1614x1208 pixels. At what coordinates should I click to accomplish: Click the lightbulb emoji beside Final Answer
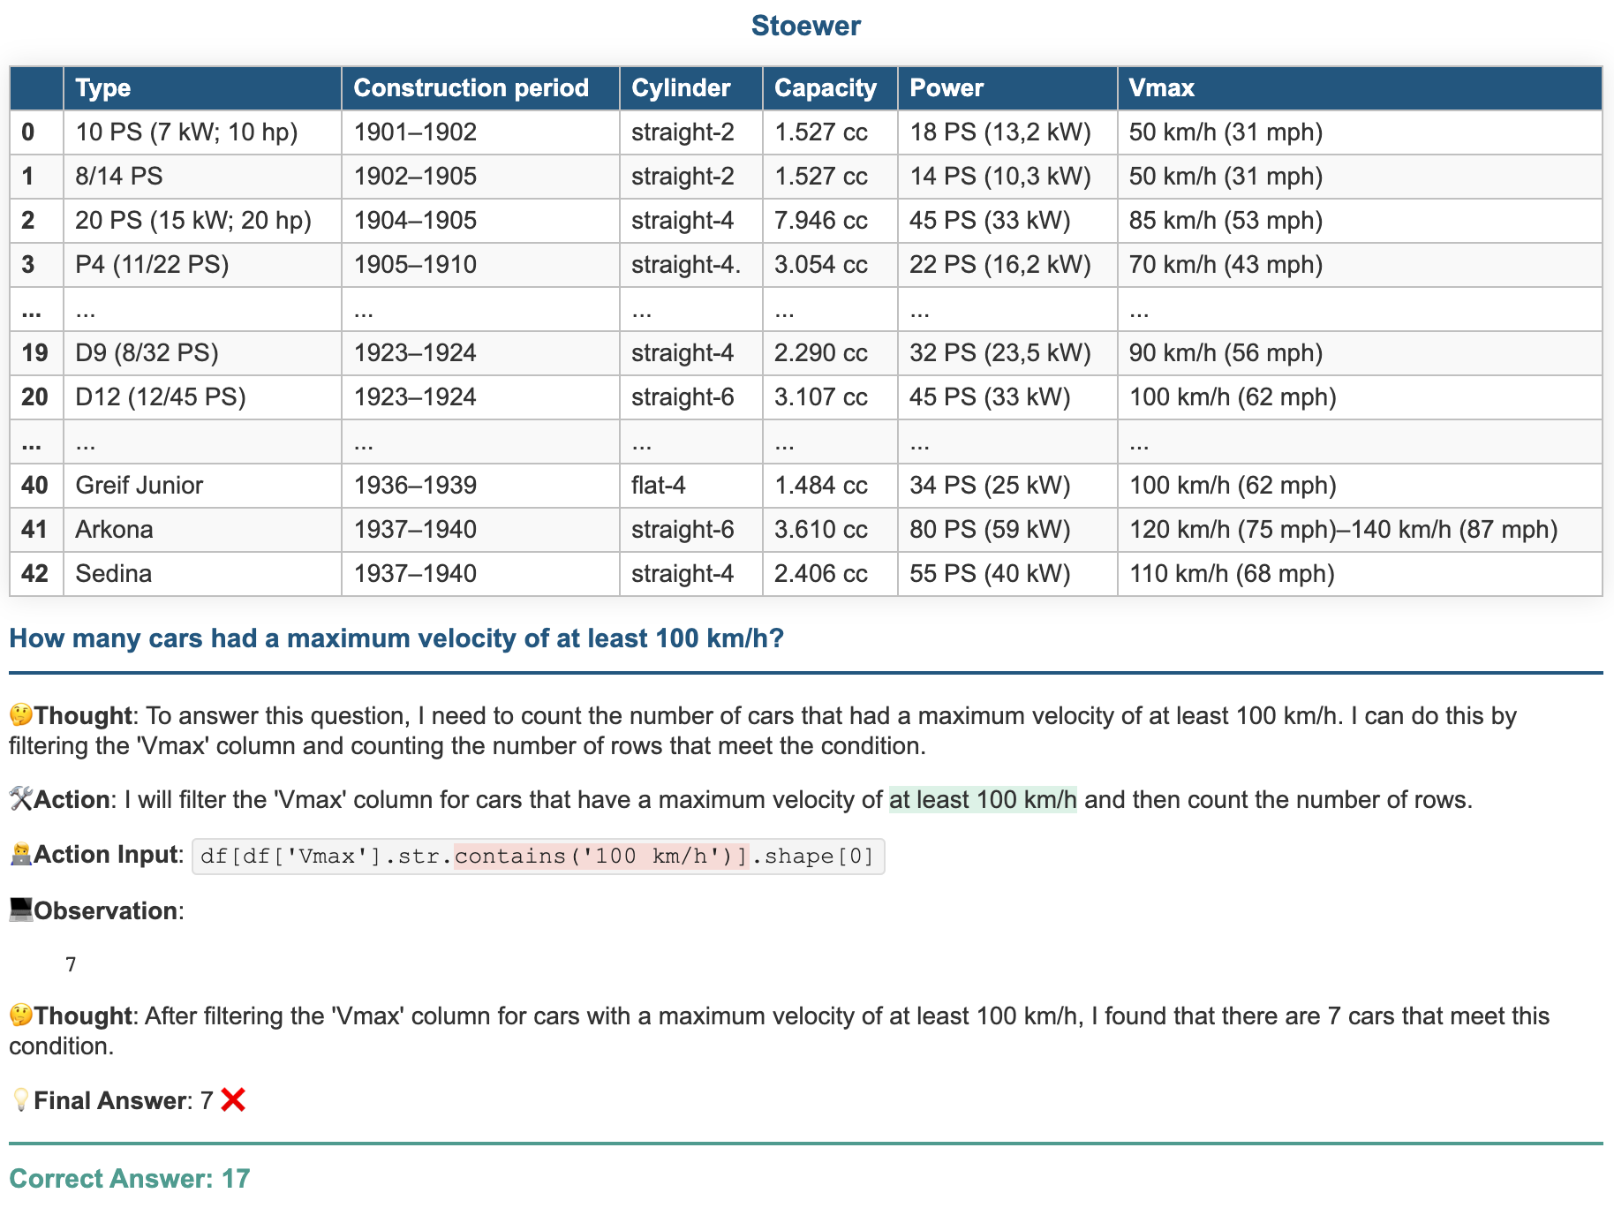[x=21, y=1100]
